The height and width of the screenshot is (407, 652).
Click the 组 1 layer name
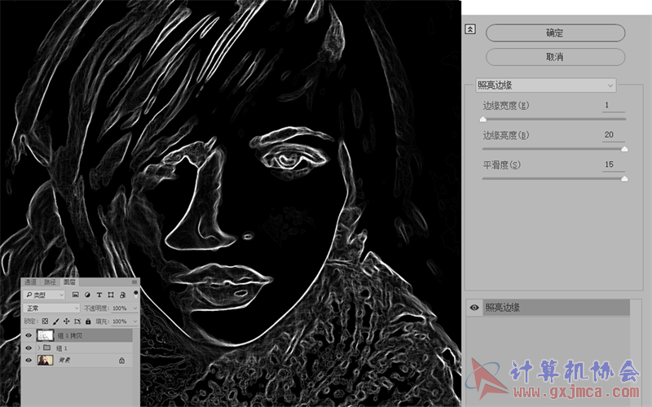coord(62,348)
